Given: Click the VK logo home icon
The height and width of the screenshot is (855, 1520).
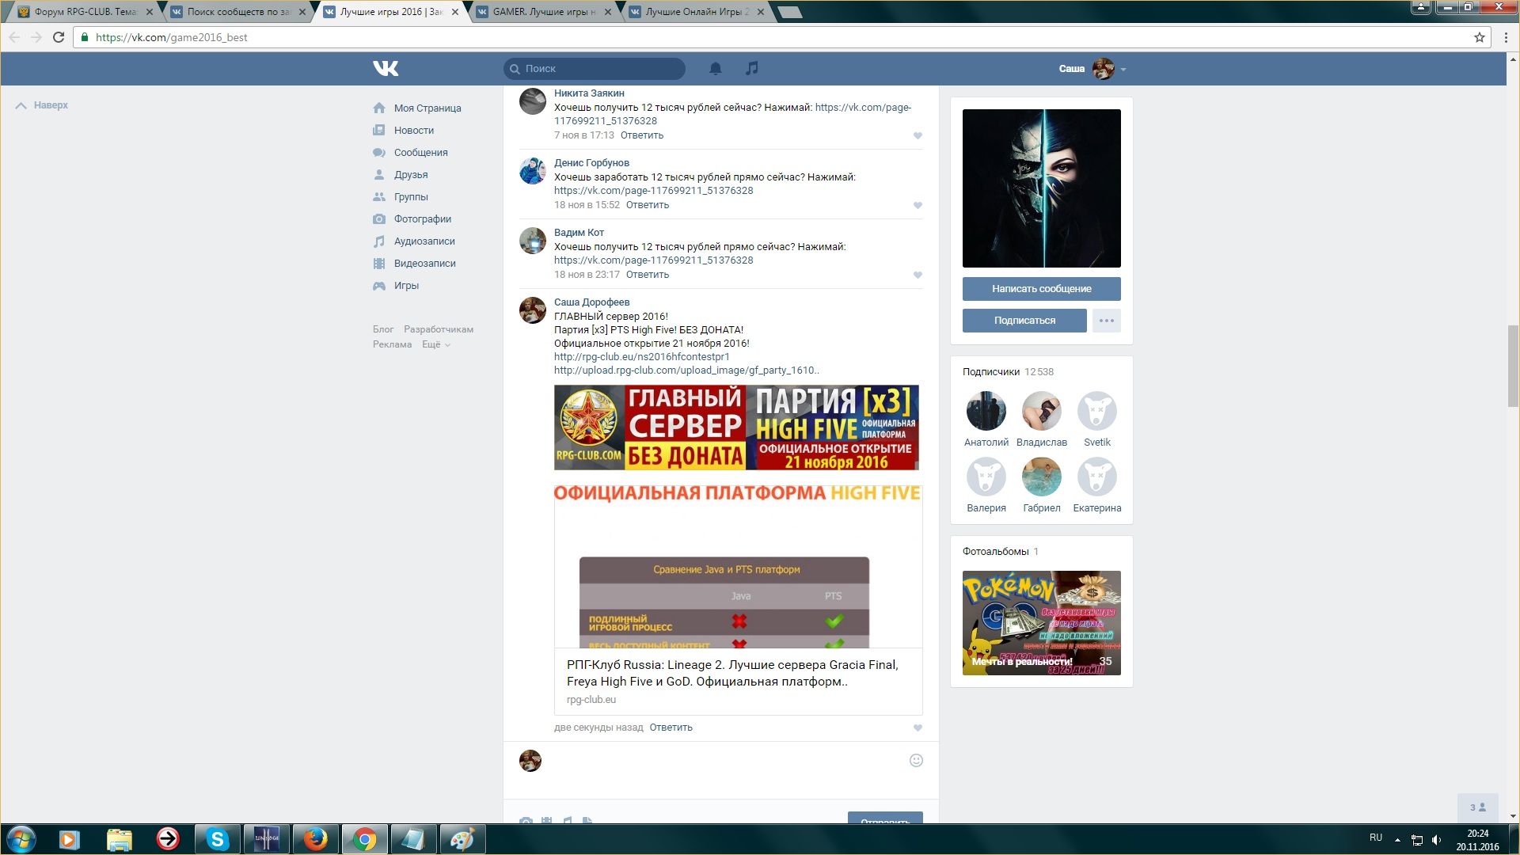Looking at the screenshot, I should pos(386,68).
